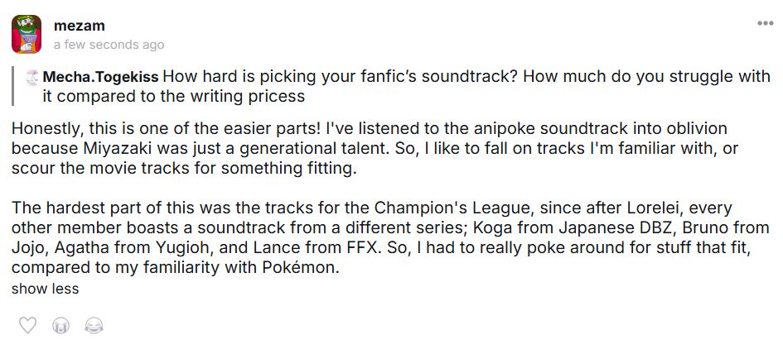Like the post with the heart icon
Screen dimensions: 783x354
(28, 325)
